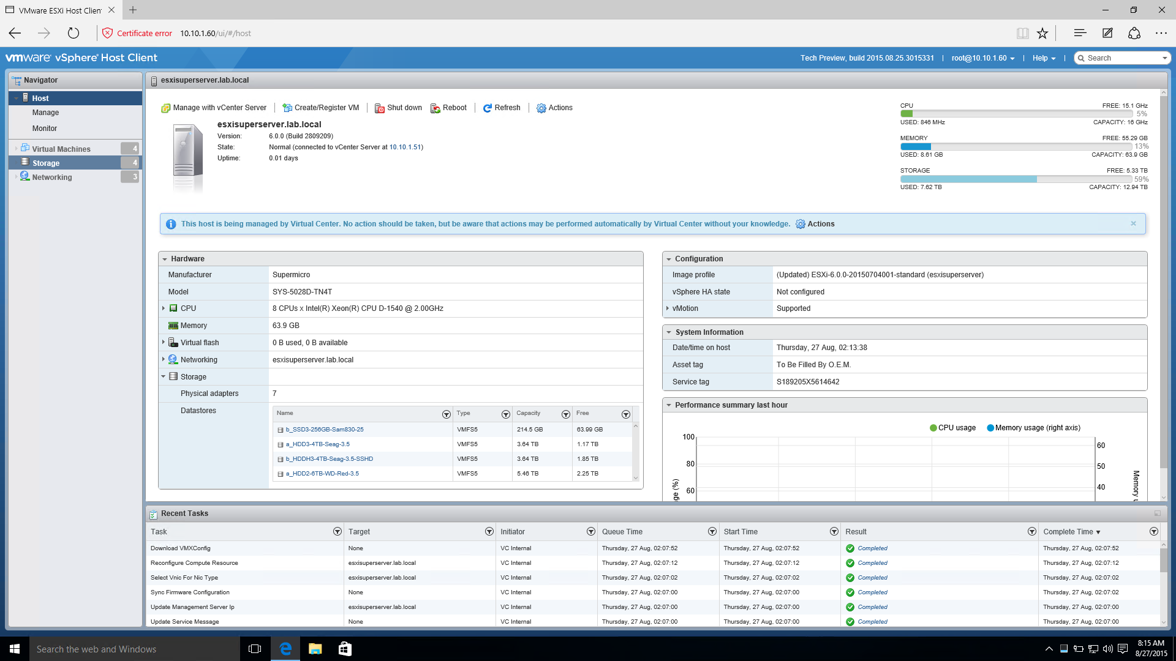Click the Manage with vCenter Server icon

click(165, 108)
